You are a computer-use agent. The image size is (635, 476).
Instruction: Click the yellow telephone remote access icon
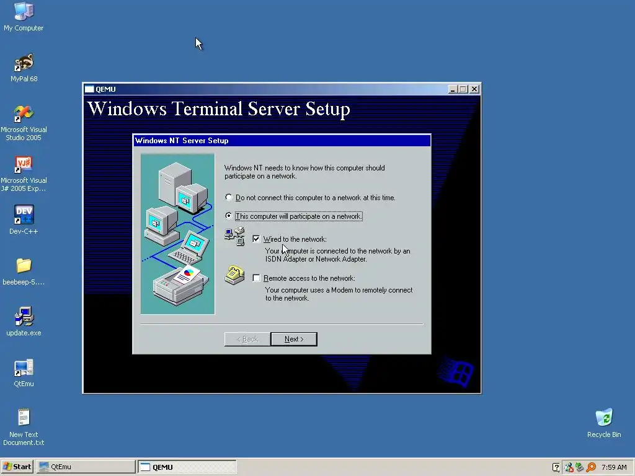click(234, 275)
